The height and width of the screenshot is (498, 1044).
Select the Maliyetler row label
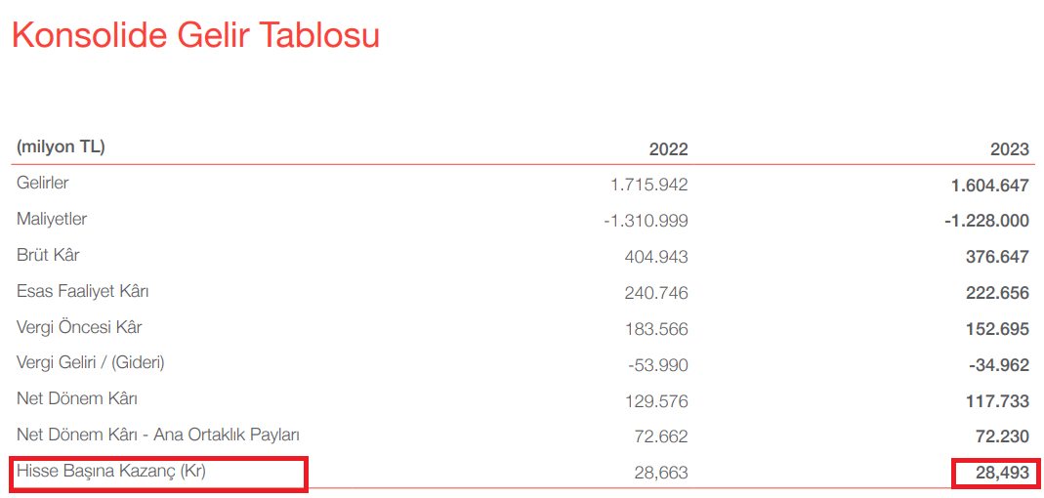click(52, 219)
